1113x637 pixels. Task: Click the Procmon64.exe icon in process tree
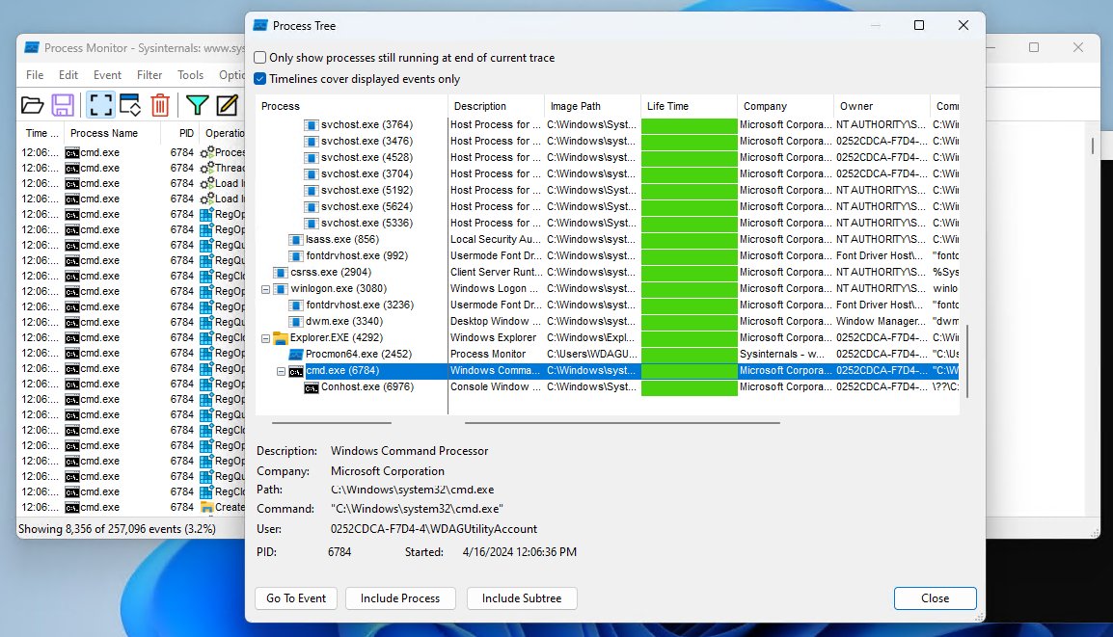point(296,355)
